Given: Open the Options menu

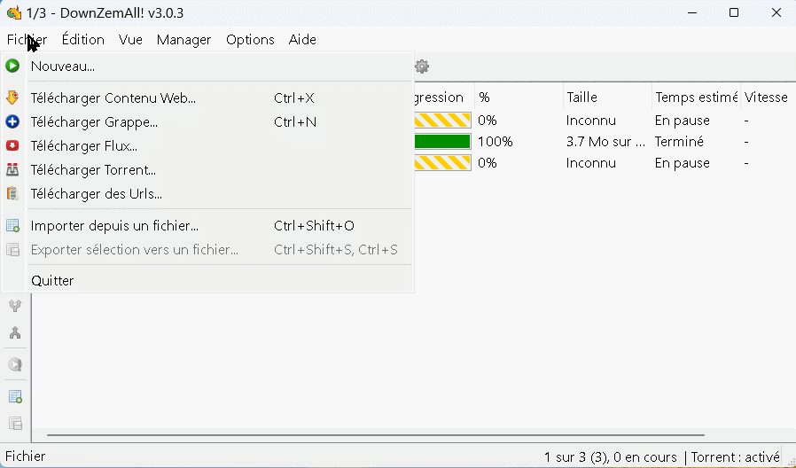Looking at the screenshot, I should click(x=250, y=40).
